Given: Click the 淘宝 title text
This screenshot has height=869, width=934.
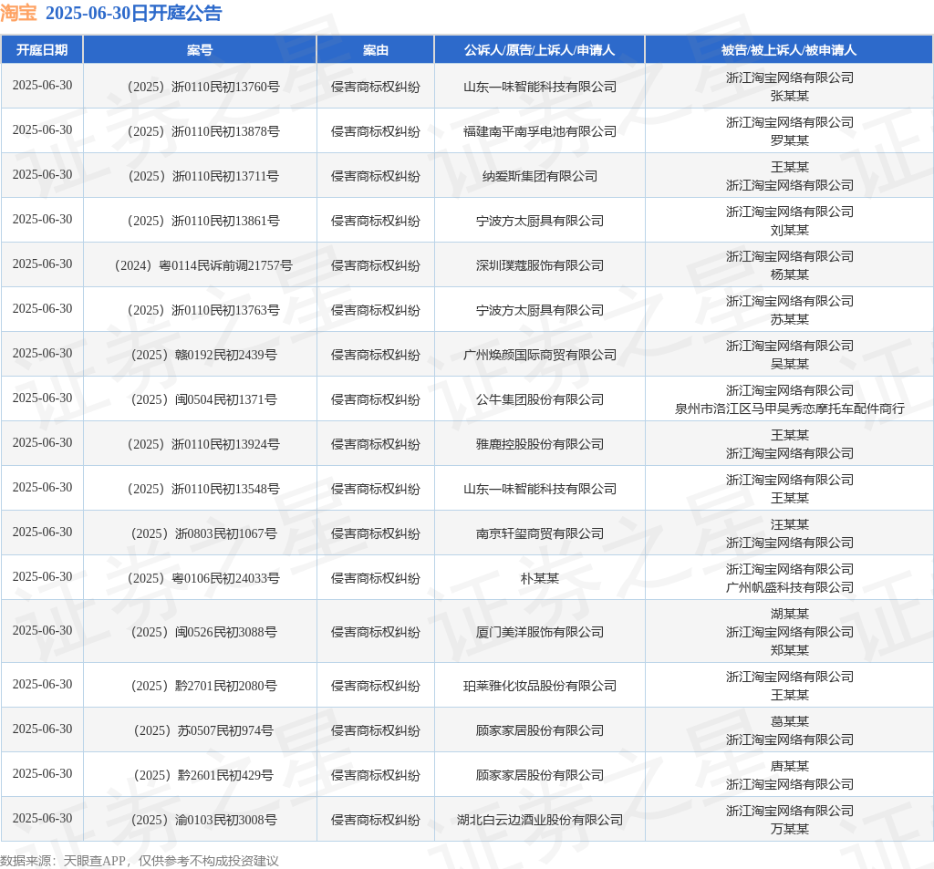Looking at the screenshot, I should point(19,13).
